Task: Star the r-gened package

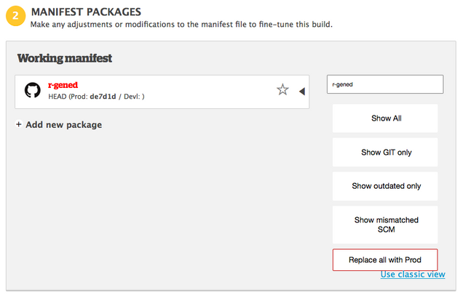Action: [282, 90]
